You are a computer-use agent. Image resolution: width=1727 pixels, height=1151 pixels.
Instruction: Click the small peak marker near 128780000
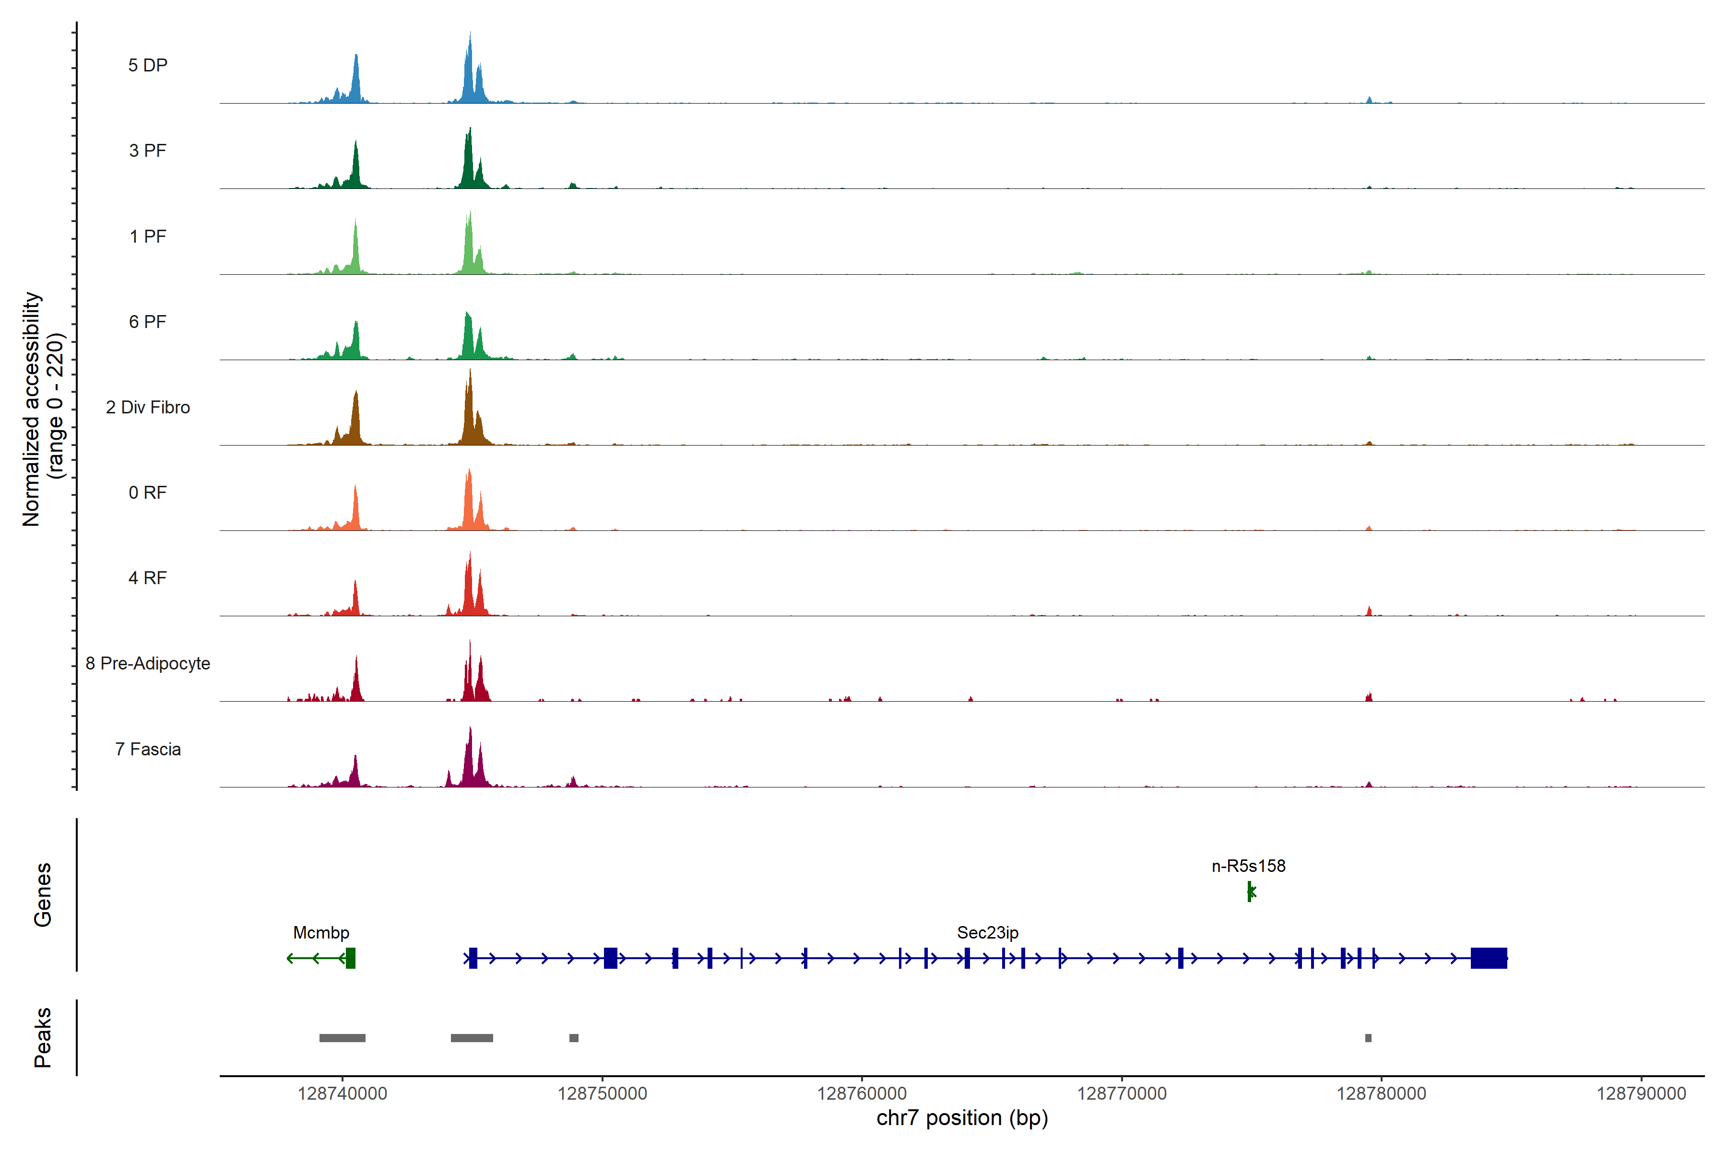1368,1038
